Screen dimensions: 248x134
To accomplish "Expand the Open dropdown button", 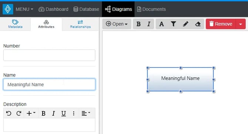I will tap(117, 24).
